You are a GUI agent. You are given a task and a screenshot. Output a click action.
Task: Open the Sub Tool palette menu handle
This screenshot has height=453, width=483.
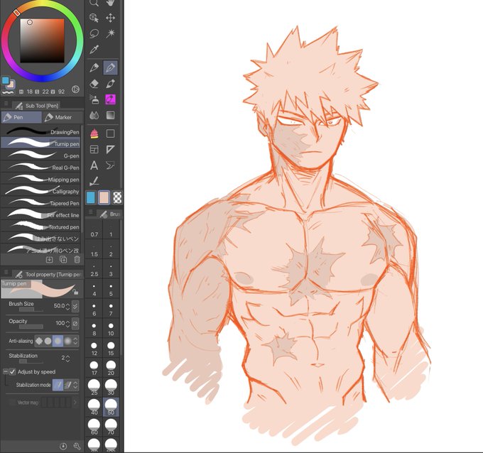6,104
